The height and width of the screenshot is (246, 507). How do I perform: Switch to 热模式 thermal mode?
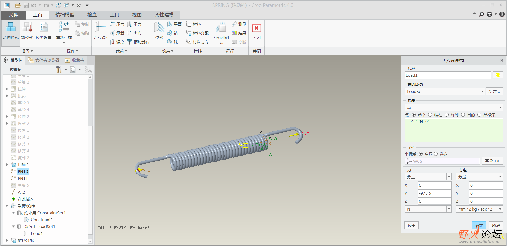(x=27, y=31)
